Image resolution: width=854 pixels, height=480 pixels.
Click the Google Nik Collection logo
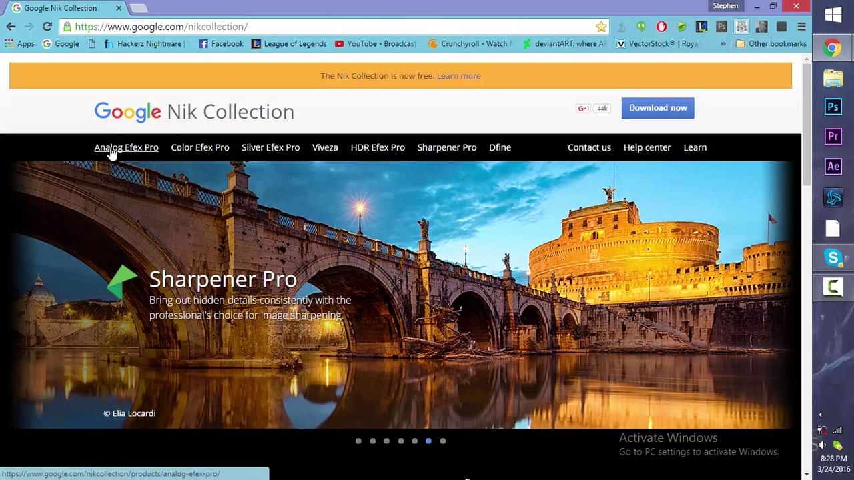pyautogui.click(x=194, y=112)
